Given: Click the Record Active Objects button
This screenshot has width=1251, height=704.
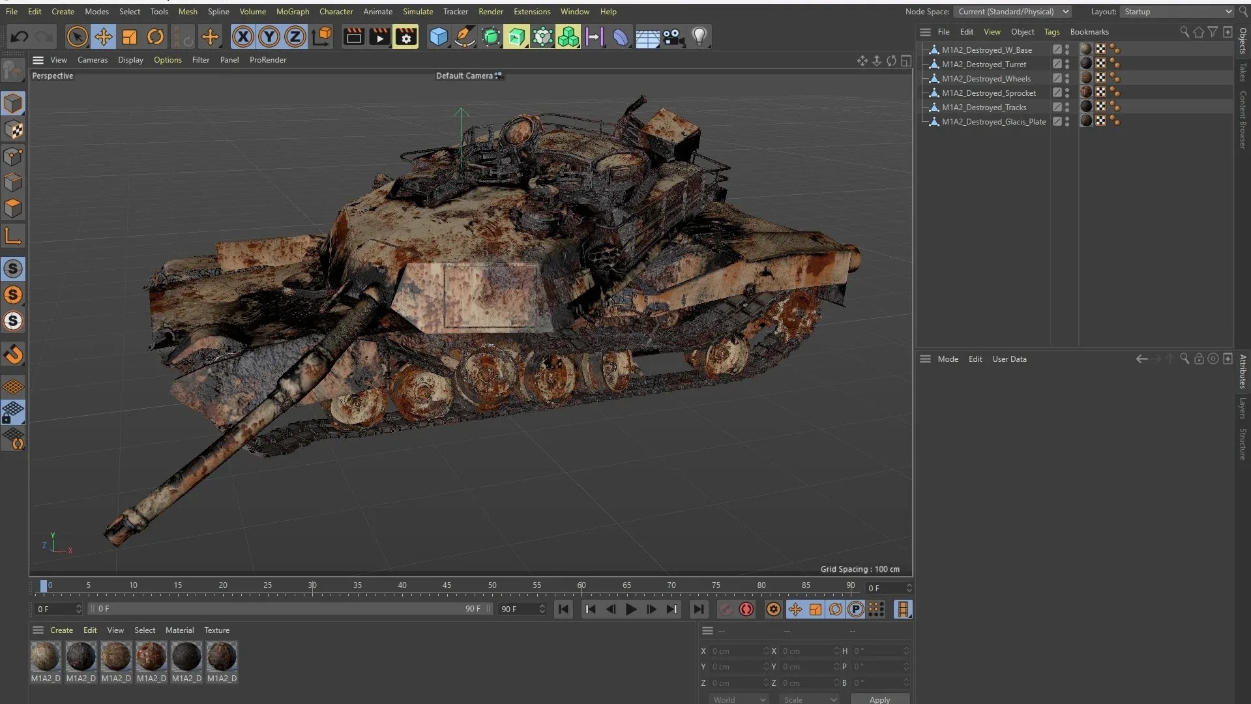Looking at the screenshot, I should click(726, 609).
